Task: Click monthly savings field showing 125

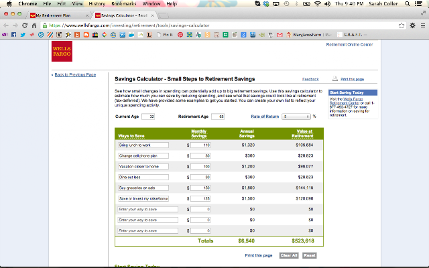Action: pyautogui.click(x=200, y=198)
